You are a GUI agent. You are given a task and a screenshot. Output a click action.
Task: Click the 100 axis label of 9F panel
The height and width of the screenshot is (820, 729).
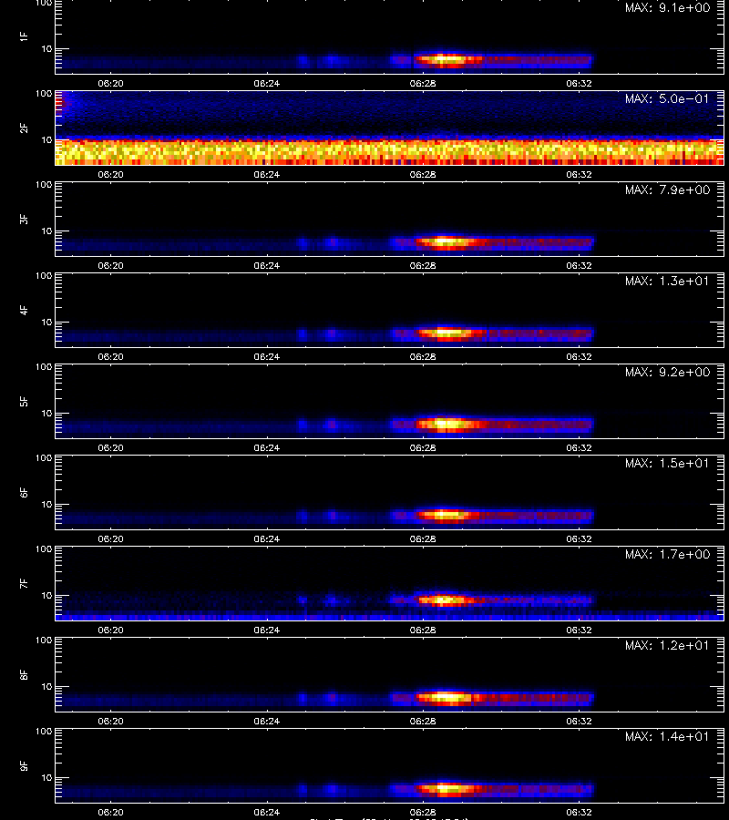(x=44, y=731)
